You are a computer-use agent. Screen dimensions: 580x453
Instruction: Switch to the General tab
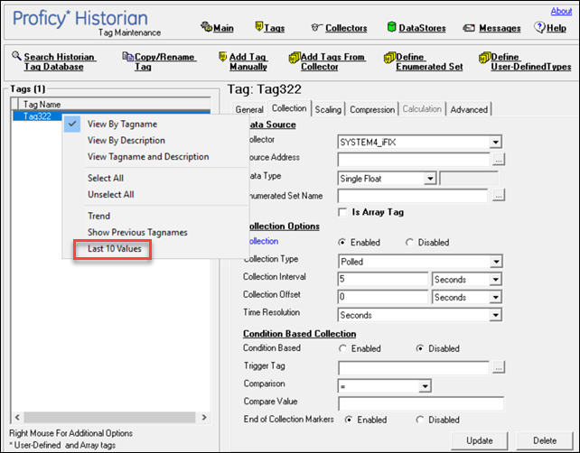249,109
